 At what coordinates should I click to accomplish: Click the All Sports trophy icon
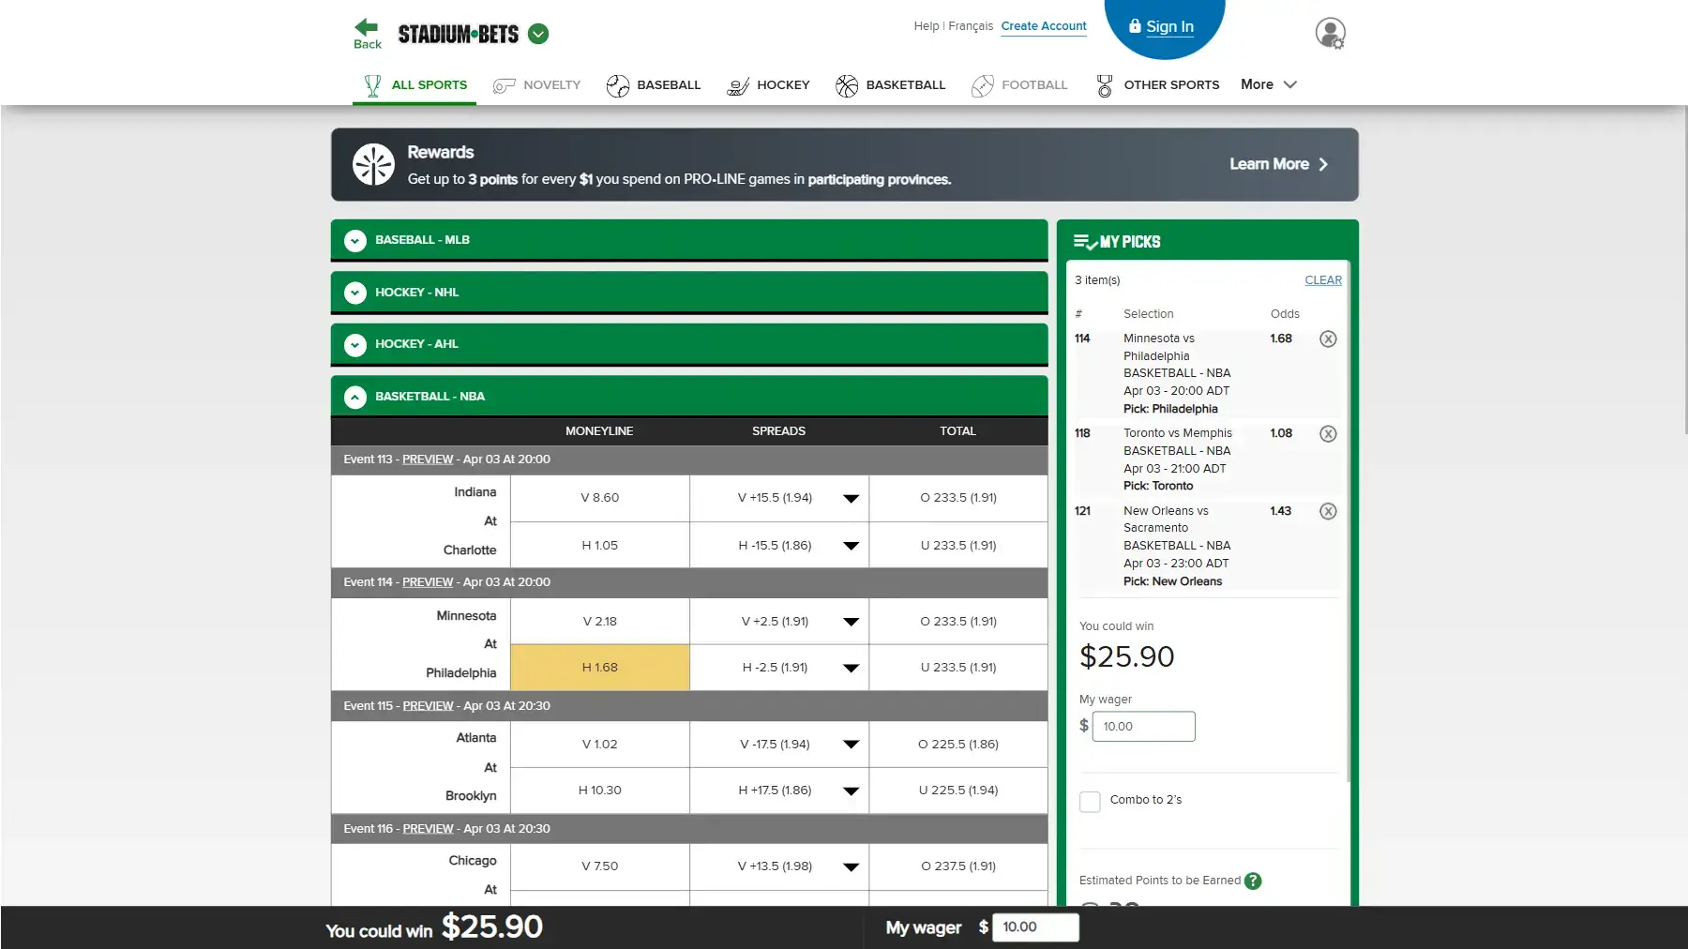pyautogui.click(x=372, y=85)
